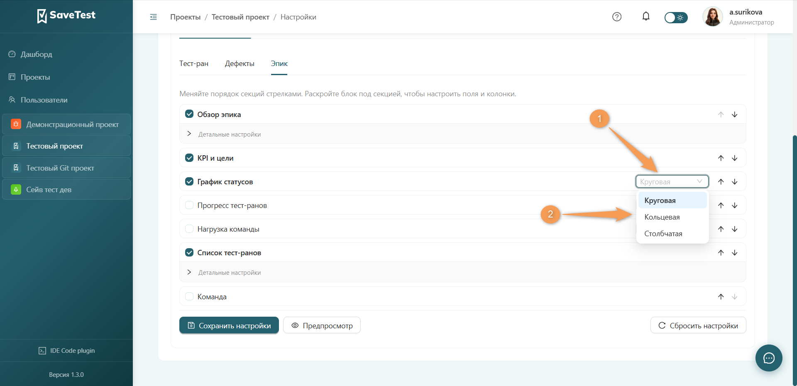Expand 'Детальные настройки' under Список тест-ранов
797x386 pixels.
pyautogui.click(x=224, y=272)
